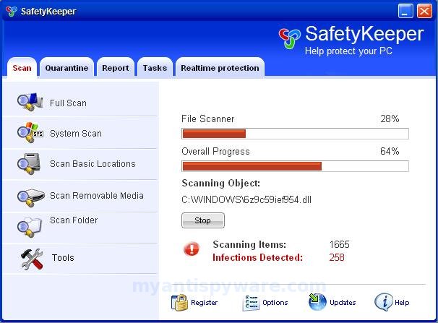Click the Full Scan magnifier icon
This screenshot has width=438, height=323.
[30, 102]
